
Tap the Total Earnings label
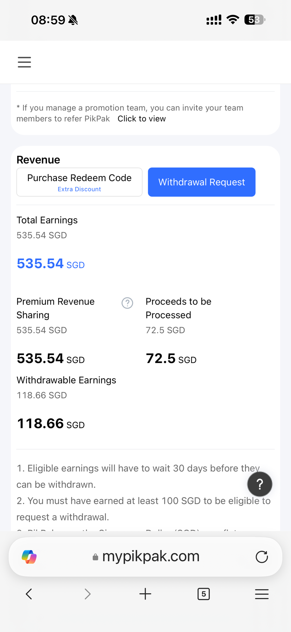coord(47,220)
